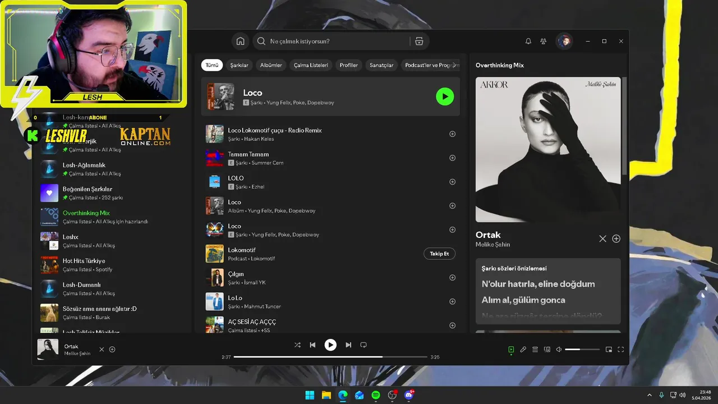
Task: Open connect to a device
Action: click(547, 350)
